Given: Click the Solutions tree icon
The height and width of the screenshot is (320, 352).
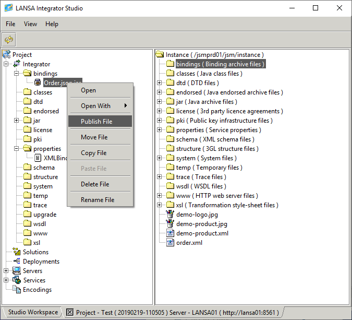Looking at the screenshot, I should pos(17,252).
